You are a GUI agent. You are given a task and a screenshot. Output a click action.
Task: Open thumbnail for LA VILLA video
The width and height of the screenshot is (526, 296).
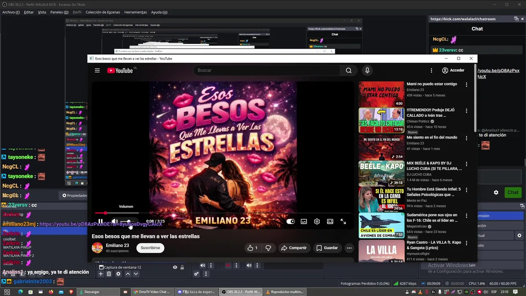pyautogui.click(x=381, y=251)
